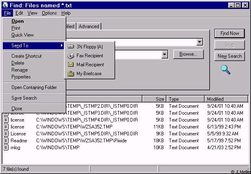This screenshot has width=251, height=174.
Task: Select the mlog file icon
Action: point(6,148)
